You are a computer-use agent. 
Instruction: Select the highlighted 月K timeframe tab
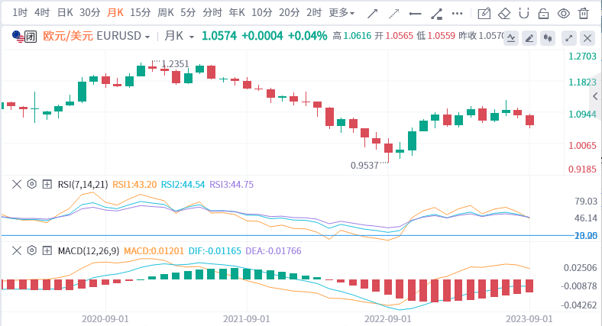coord(115,13)
